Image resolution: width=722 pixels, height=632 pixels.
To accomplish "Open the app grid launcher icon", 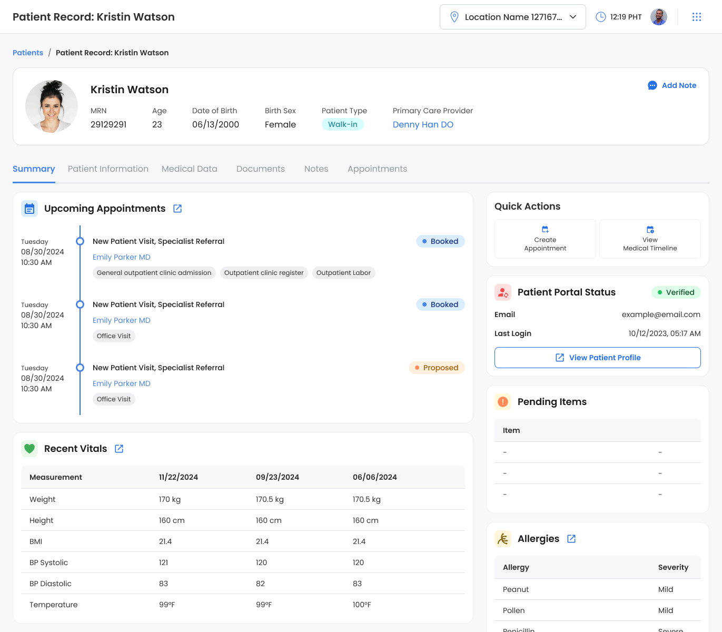I will click(x=697, y=16).
